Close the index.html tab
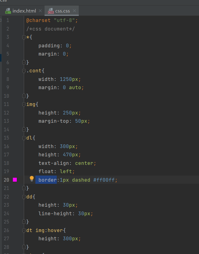Viewport: 199px width, 254px height. 40,11
